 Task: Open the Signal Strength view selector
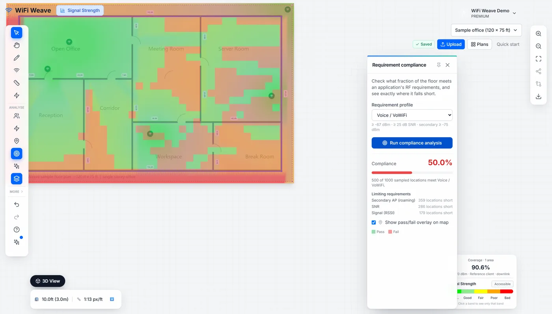pyautogui.click(x=80, y=10)
